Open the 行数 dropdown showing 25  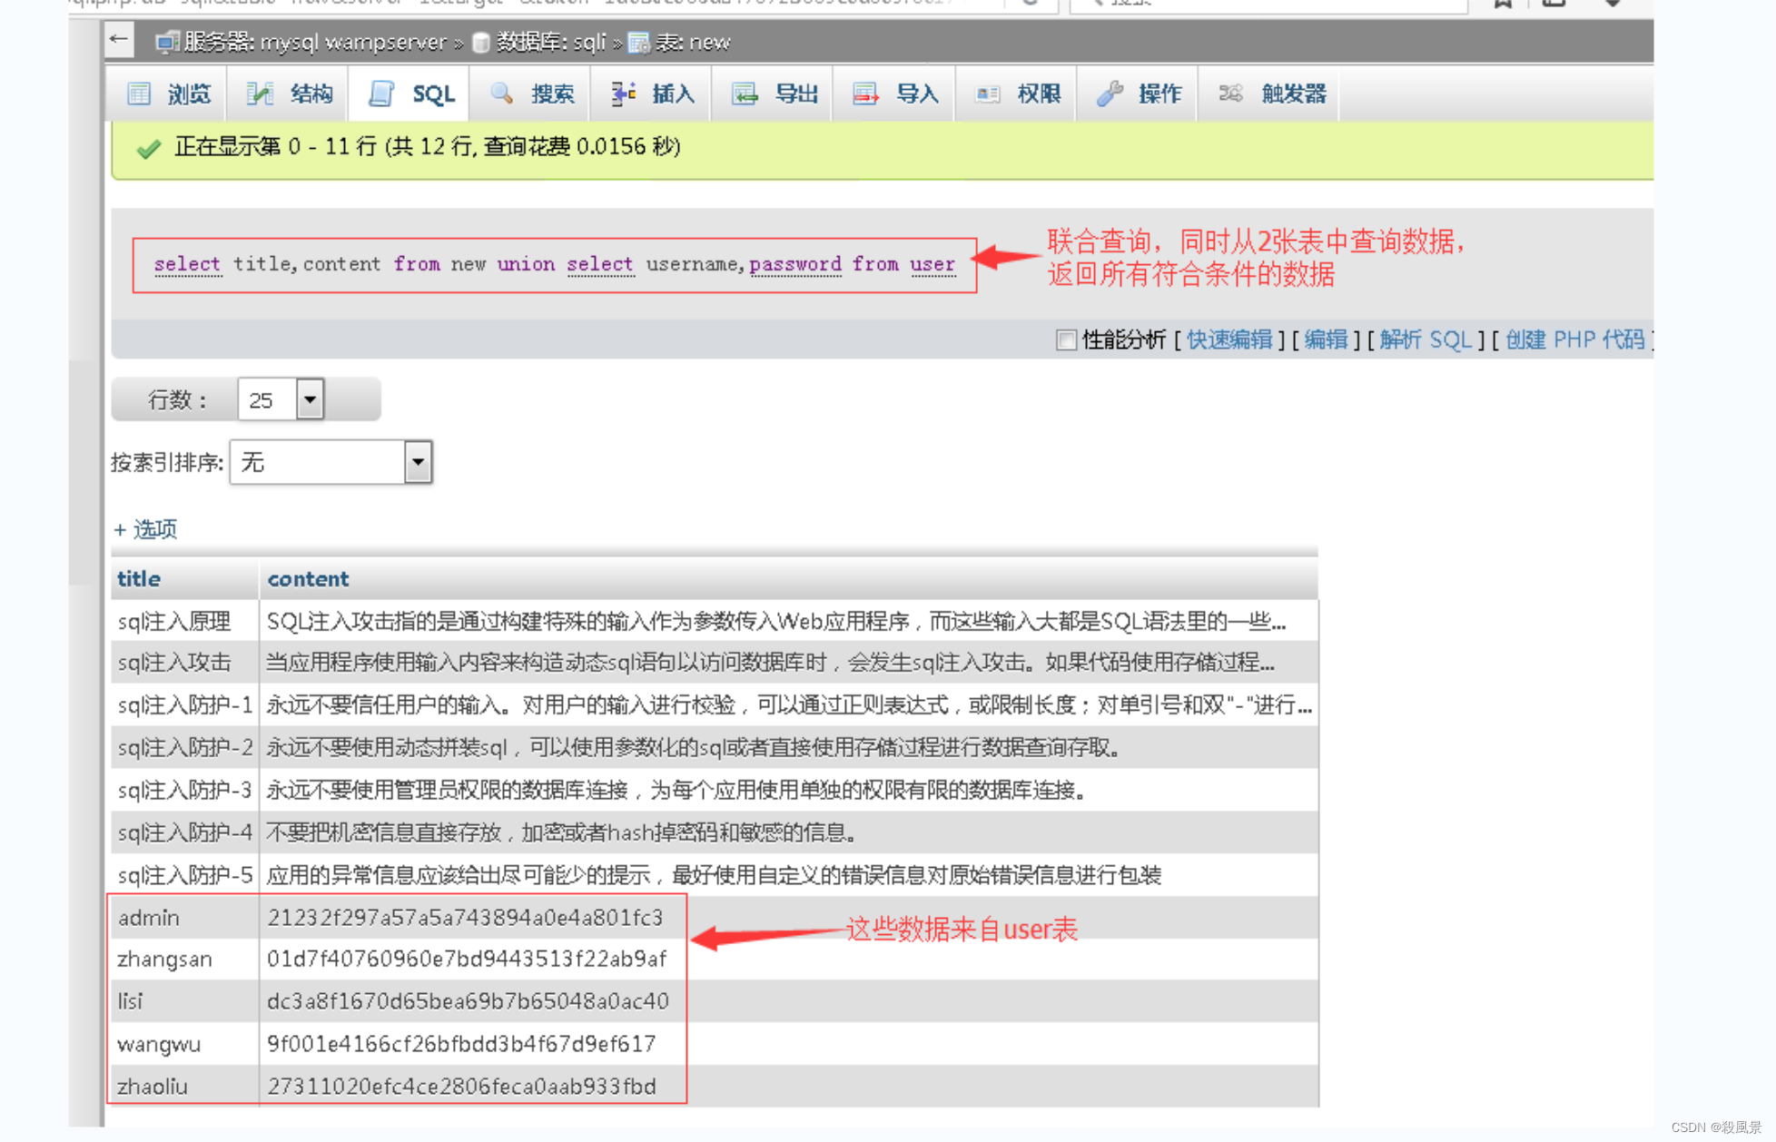tap(281, 399)
